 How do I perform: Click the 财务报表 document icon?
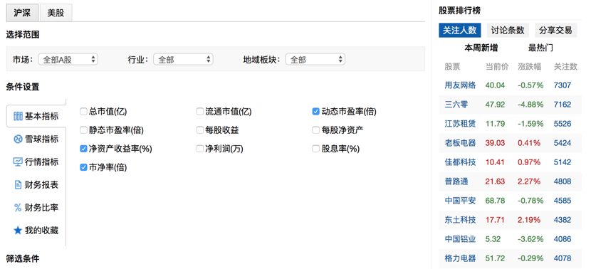click(x=18, y=184)
